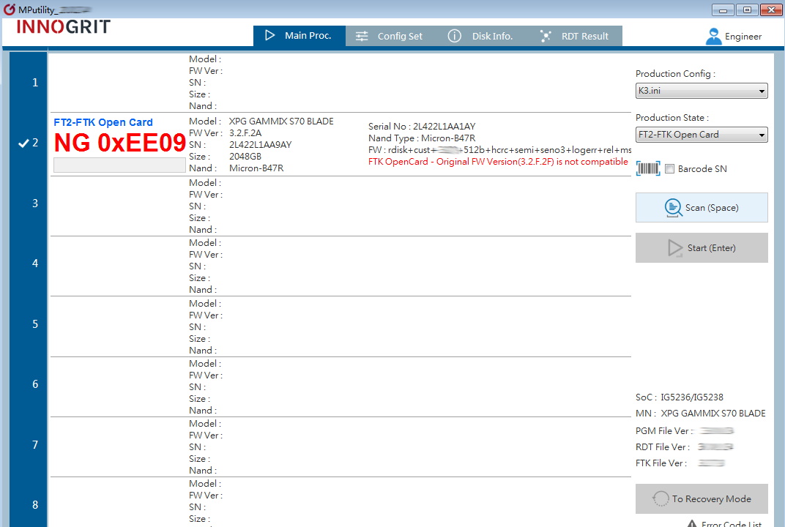Click the MPutility app icon in title bar
Image resolution: width=785 pixels, height=527 pixels.
[9, 9]
